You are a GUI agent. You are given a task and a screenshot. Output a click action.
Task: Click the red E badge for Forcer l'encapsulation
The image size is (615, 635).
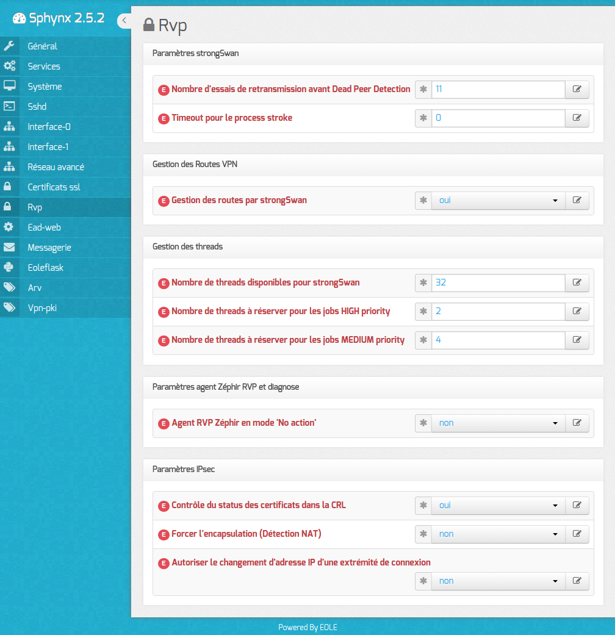click(x=164, y=534)
